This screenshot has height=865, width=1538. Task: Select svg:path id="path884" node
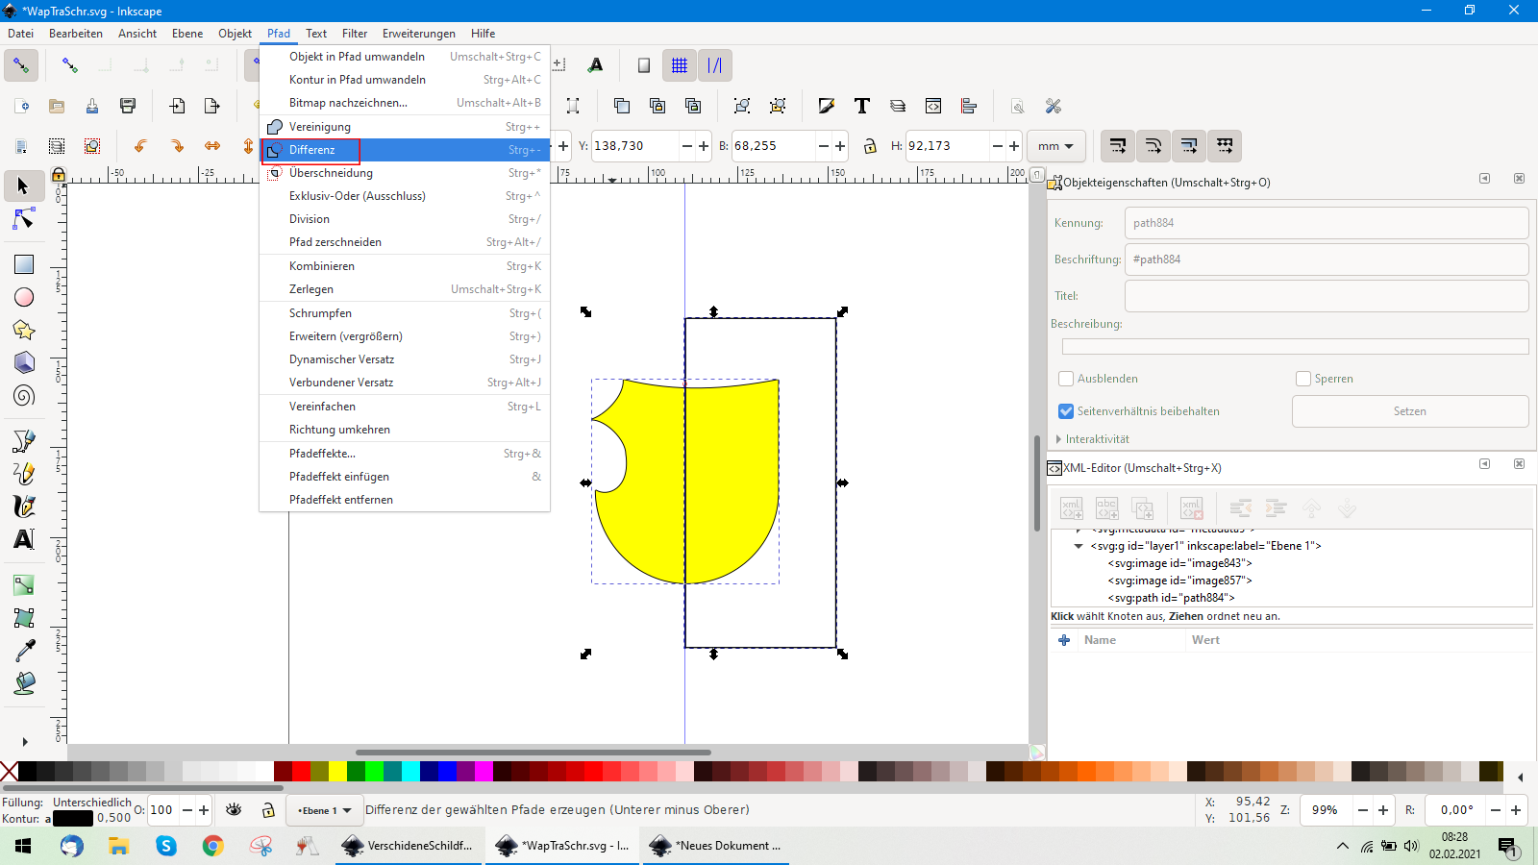1171,598
